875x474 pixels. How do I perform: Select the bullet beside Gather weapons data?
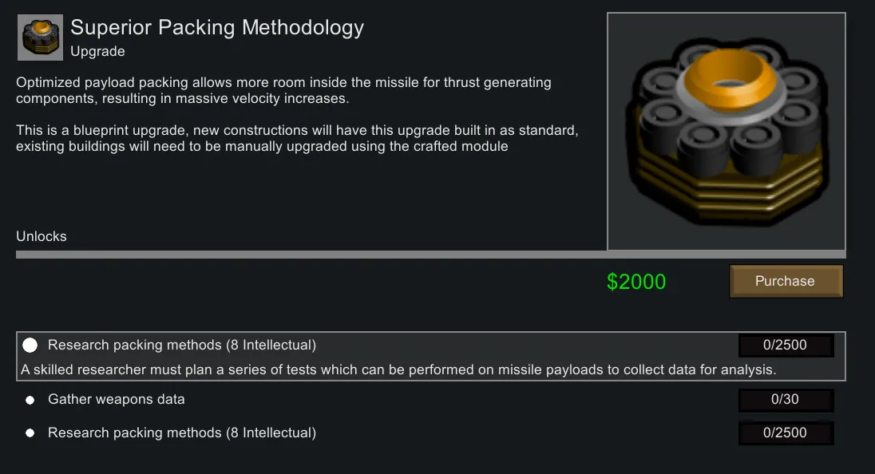pyautogui.click(x=30, y=400)
